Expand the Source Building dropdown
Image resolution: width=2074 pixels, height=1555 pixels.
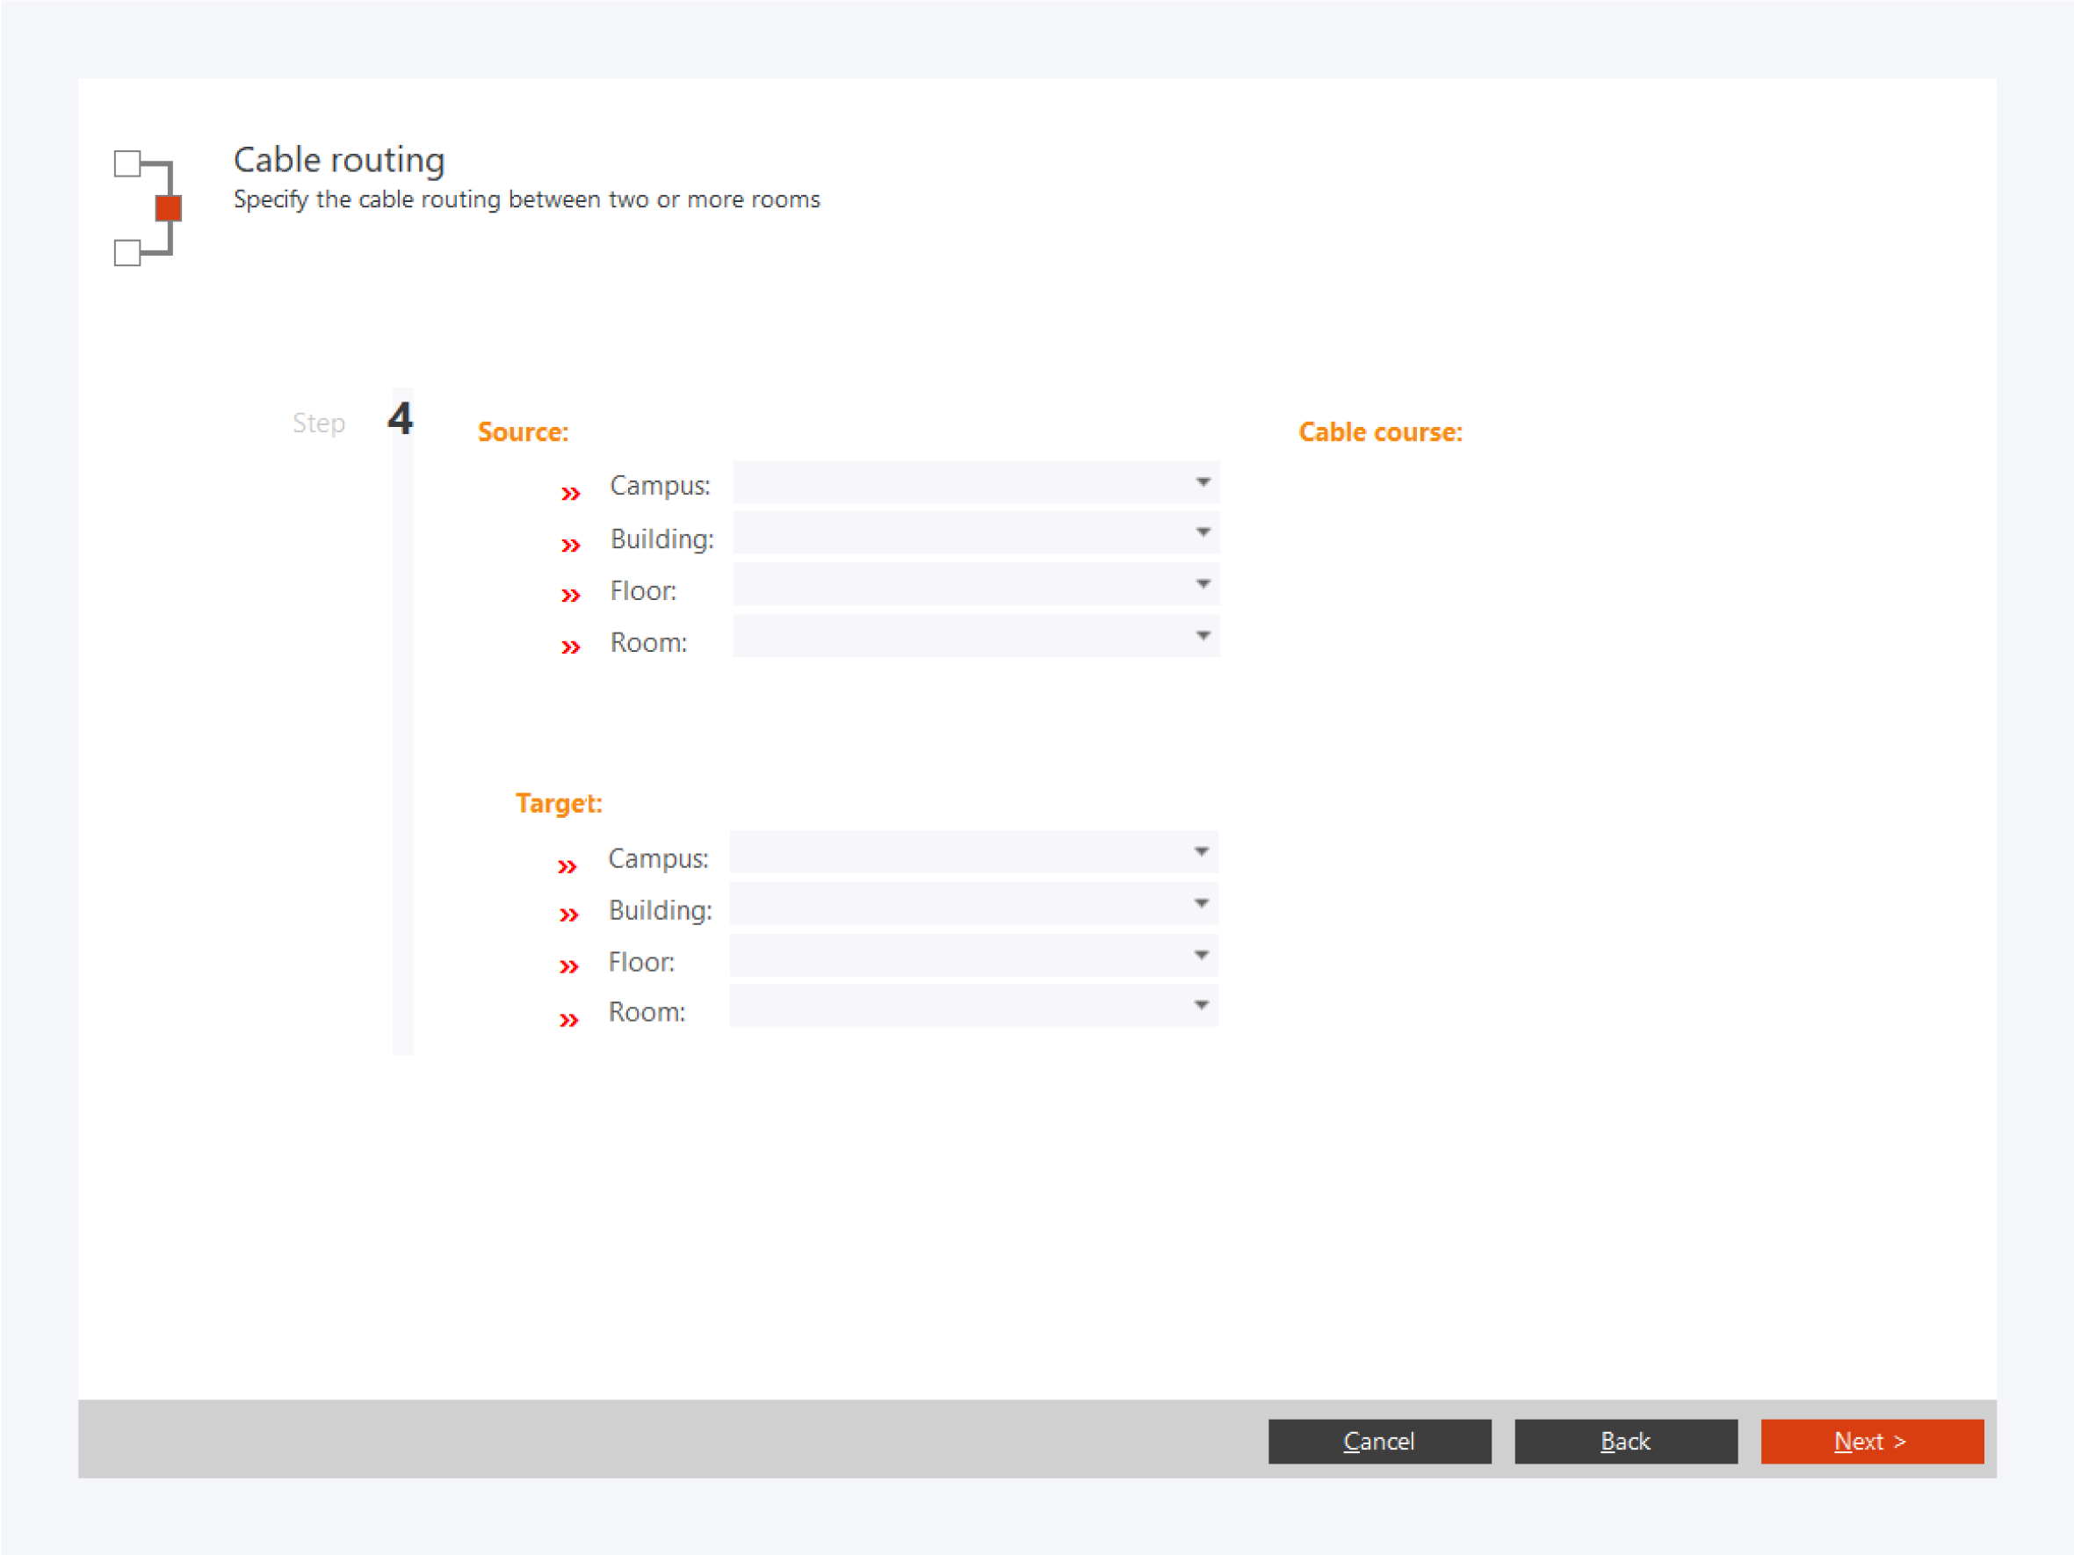(976, 533)
